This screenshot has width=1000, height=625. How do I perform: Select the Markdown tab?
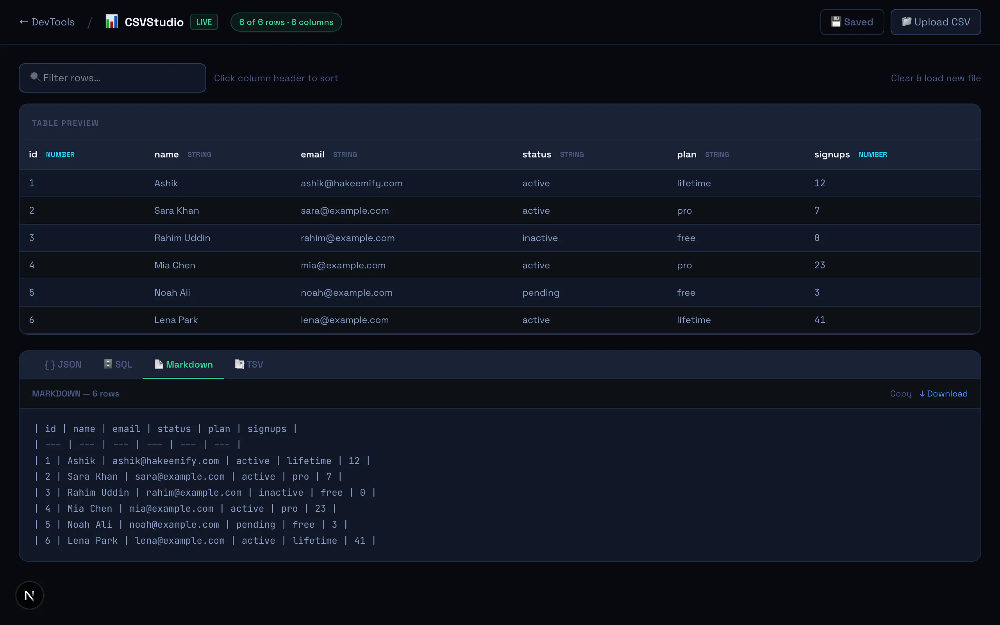184,364
